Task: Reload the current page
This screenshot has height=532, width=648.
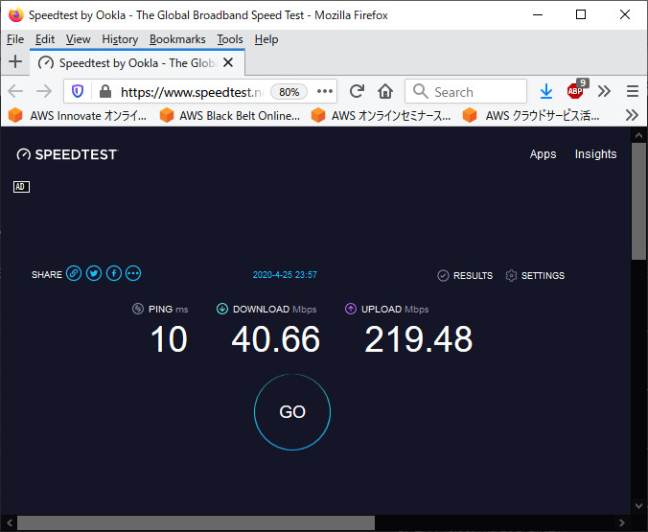Action: pos(357,91)
